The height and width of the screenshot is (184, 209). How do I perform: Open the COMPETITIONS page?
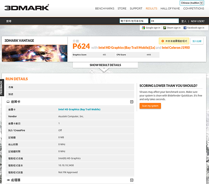194,8
